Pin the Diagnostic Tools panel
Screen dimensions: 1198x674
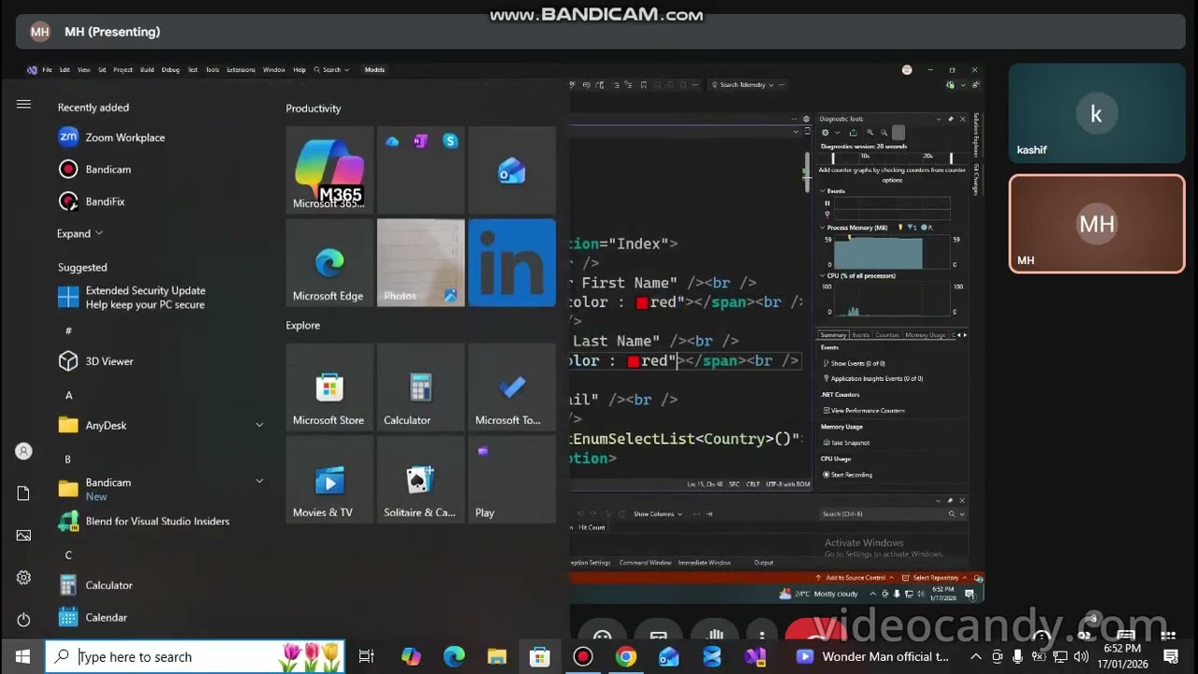point(950,119)
